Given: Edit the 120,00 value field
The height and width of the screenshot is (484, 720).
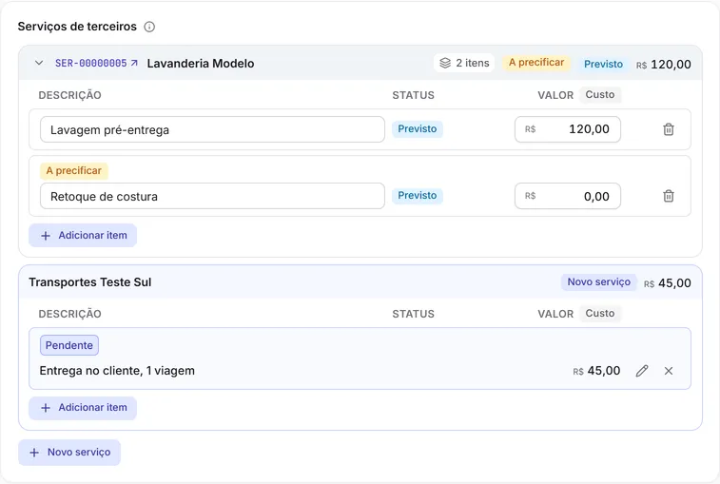Looking at the screenshot, I should coord(568,129).
